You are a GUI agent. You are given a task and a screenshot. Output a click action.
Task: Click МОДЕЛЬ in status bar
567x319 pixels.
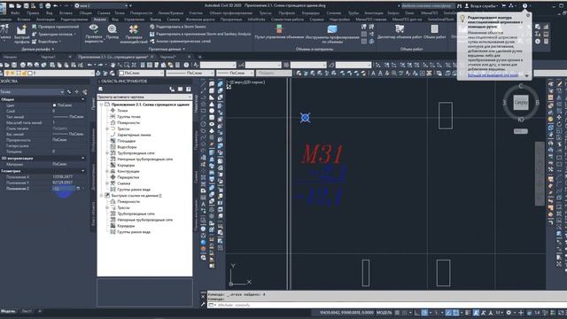click(x=384, y=312)
